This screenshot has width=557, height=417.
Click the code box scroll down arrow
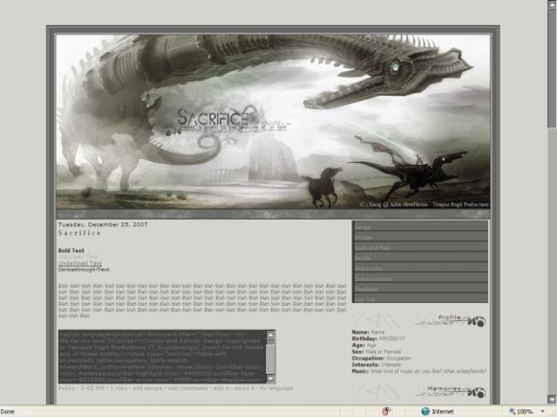271,379
